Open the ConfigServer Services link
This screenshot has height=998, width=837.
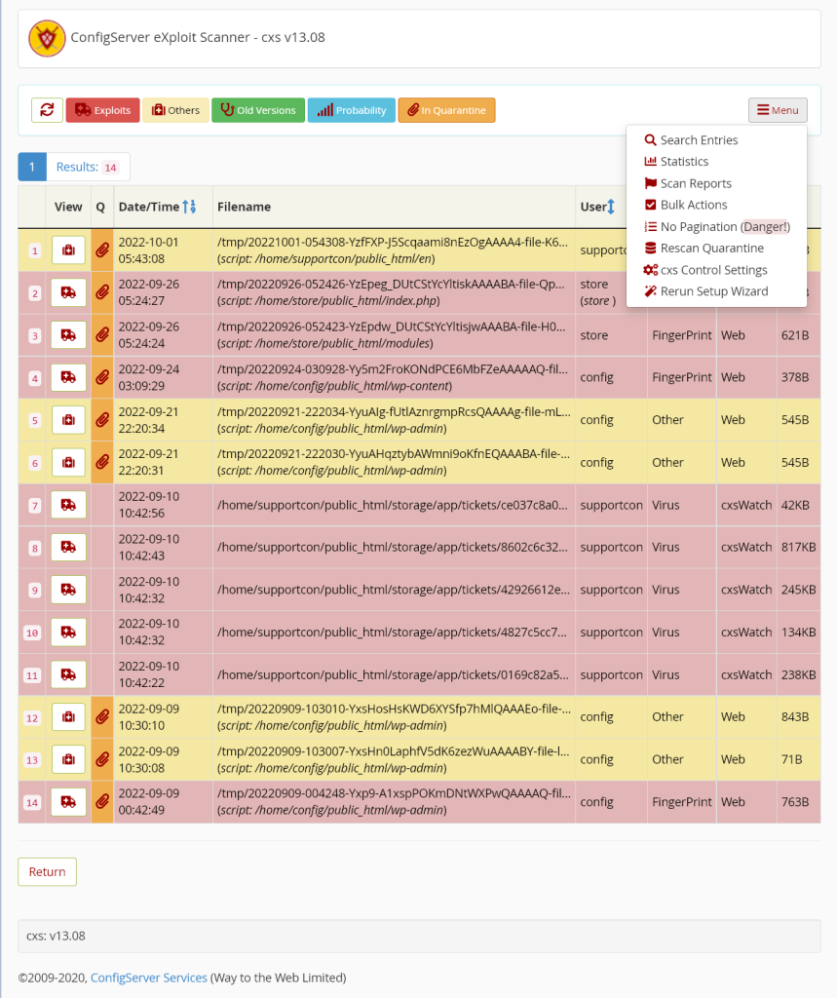(x=148, y=978)
